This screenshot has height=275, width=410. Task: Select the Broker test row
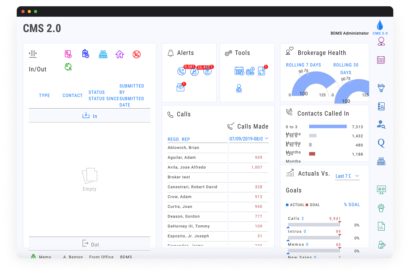point(218,177)
